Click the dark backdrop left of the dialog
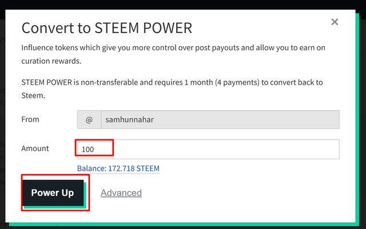 pos(5,114)
